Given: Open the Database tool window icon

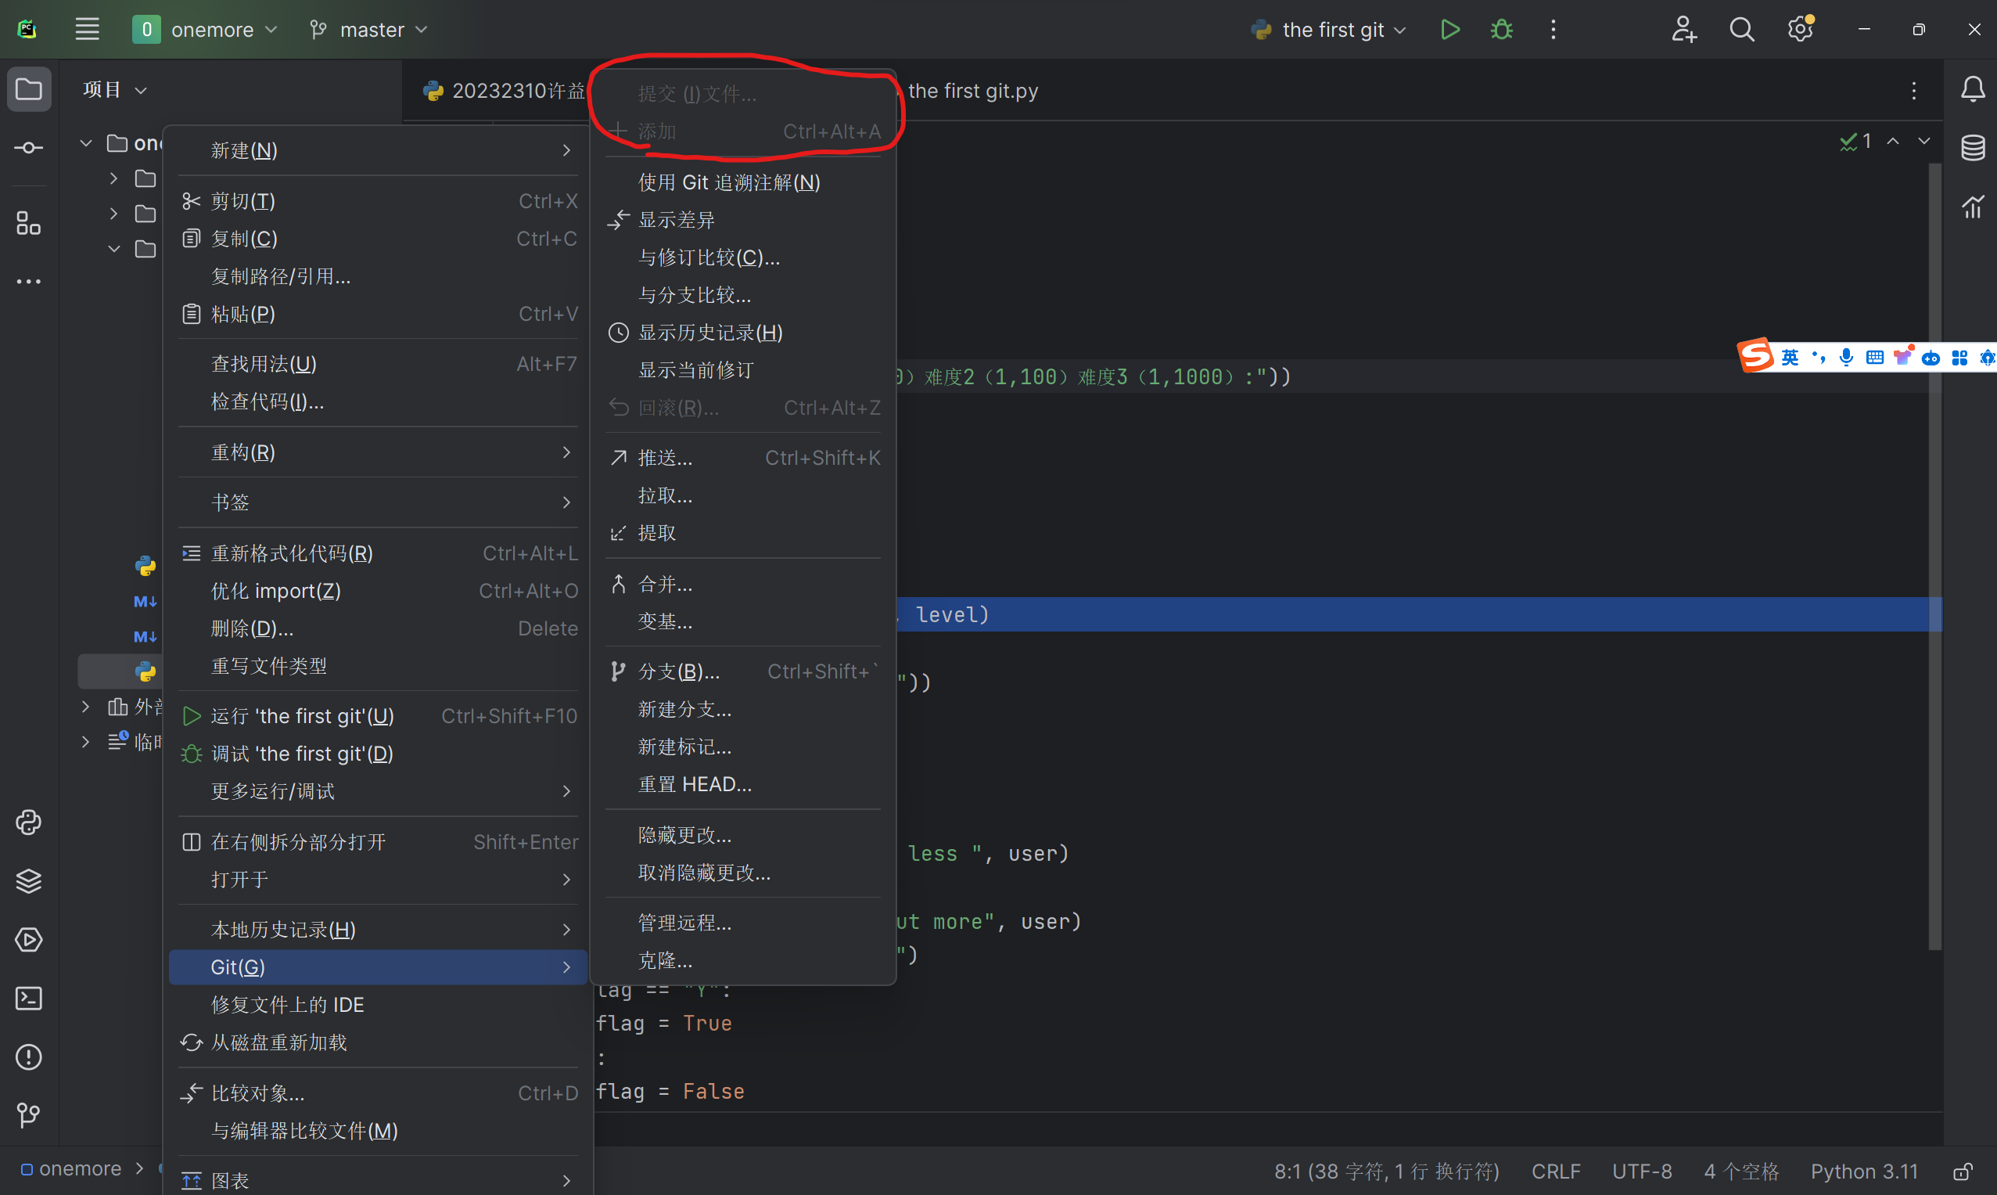Looking at the screenshot, I should (1972, 147).
